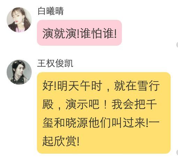Tap the gray circle icon beside pink bubble

(x=177, y=45)
